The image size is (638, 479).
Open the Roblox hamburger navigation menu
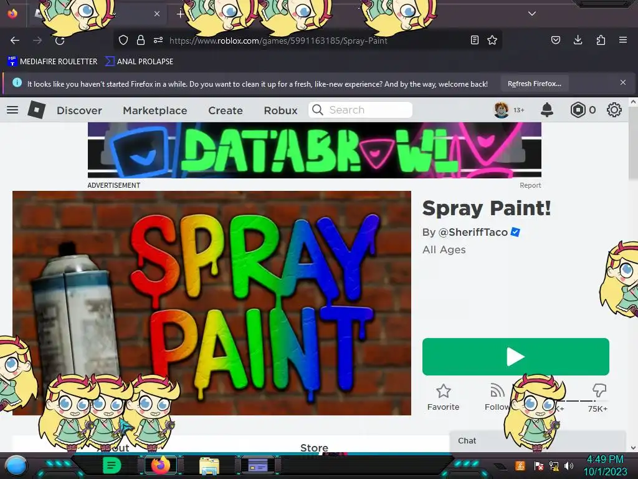(x=12, y=110)
